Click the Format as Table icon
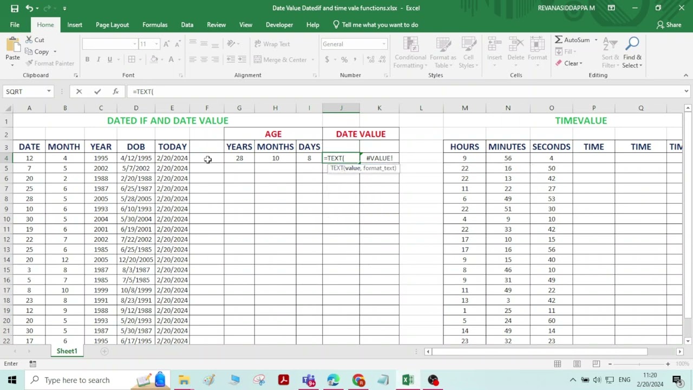Screen dimensions: 693x390 [443, 54]
